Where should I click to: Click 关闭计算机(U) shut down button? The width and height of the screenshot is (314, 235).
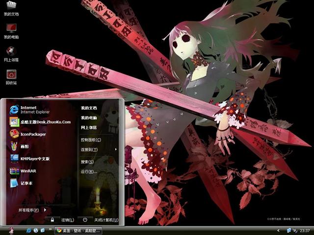coord(106,220)
